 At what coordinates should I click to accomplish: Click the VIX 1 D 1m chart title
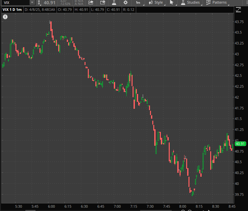point(12,10)
